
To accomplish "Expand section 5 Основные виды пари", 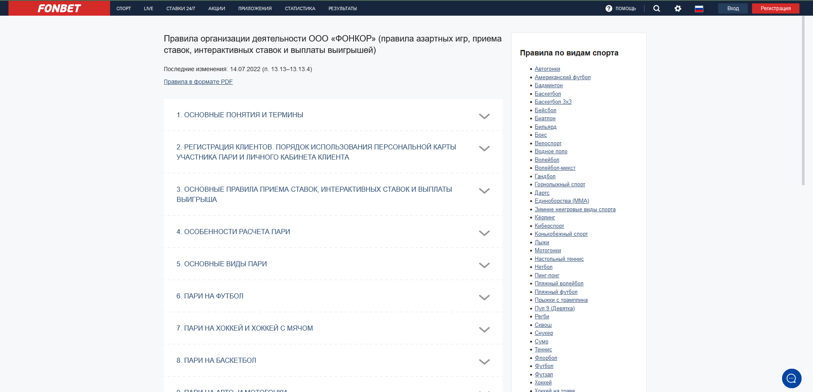I will (x=333, y=264).
